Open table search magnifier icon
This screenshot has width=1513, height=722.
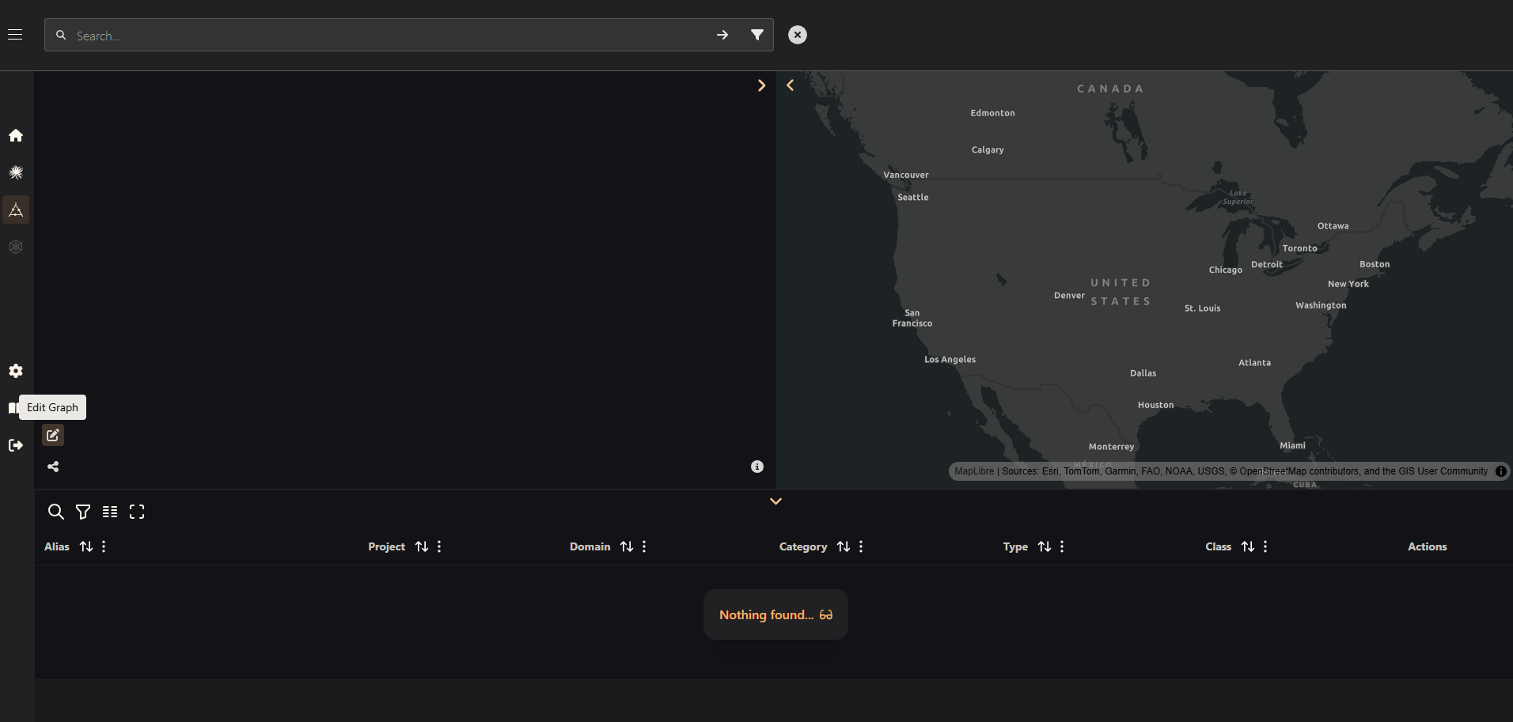55,512
